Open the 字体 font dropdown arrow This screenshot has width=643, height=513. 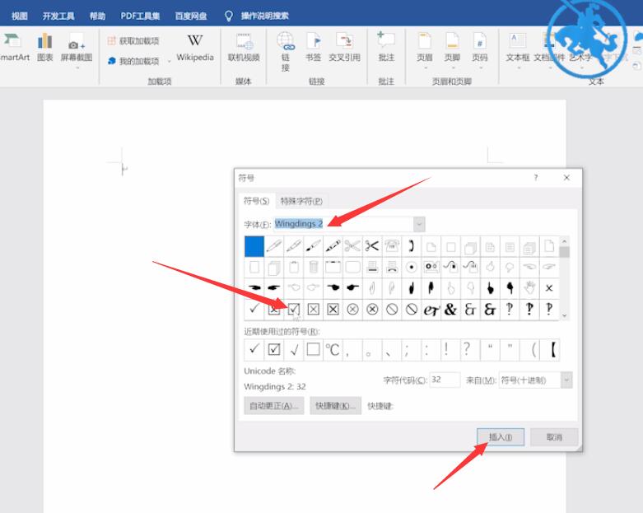point(419,224)
